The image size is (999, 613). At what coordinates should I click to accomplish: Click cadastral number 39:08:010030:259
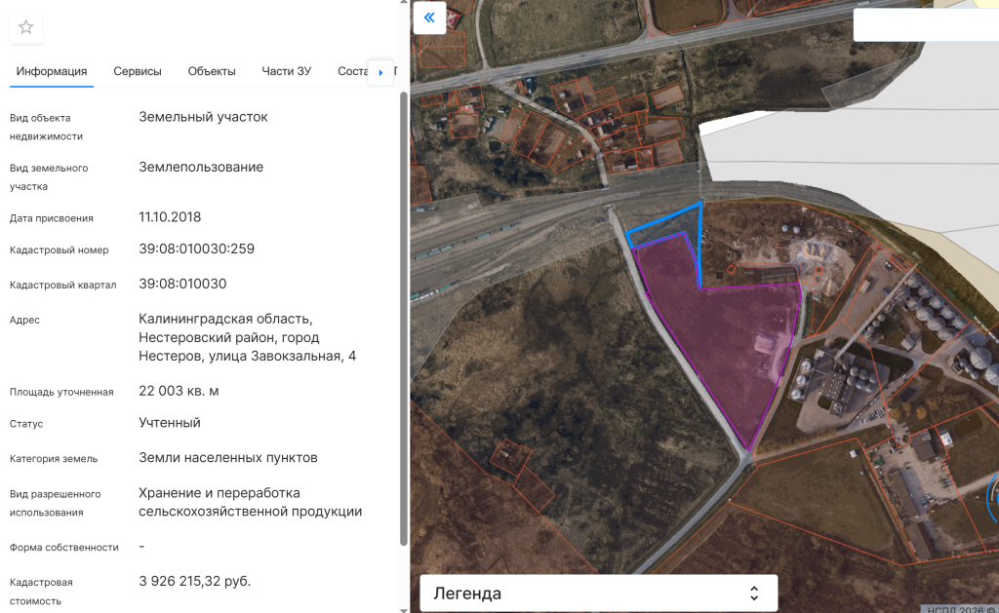click(x=196, y=249)
